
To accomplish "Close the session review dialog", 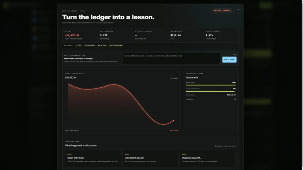I will click(238, 9).
